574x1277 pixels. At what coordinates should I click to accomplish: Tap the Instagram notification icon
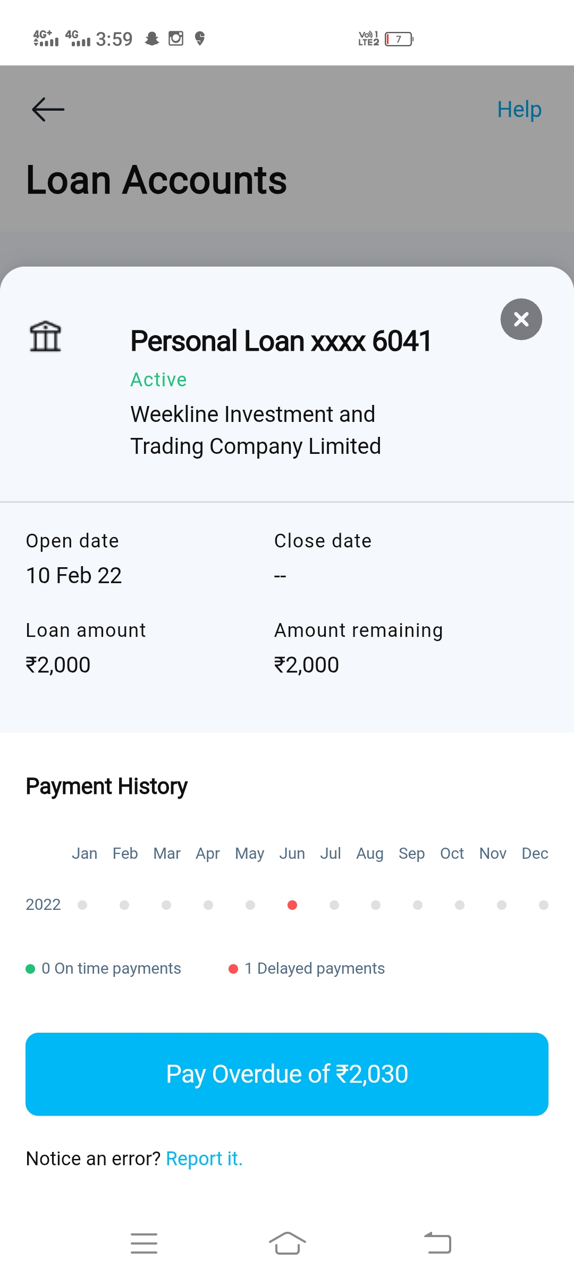click(176, 39)
